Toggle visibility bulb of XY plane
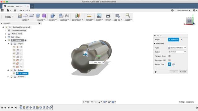The image size is (198, 111). pos(14,60)
